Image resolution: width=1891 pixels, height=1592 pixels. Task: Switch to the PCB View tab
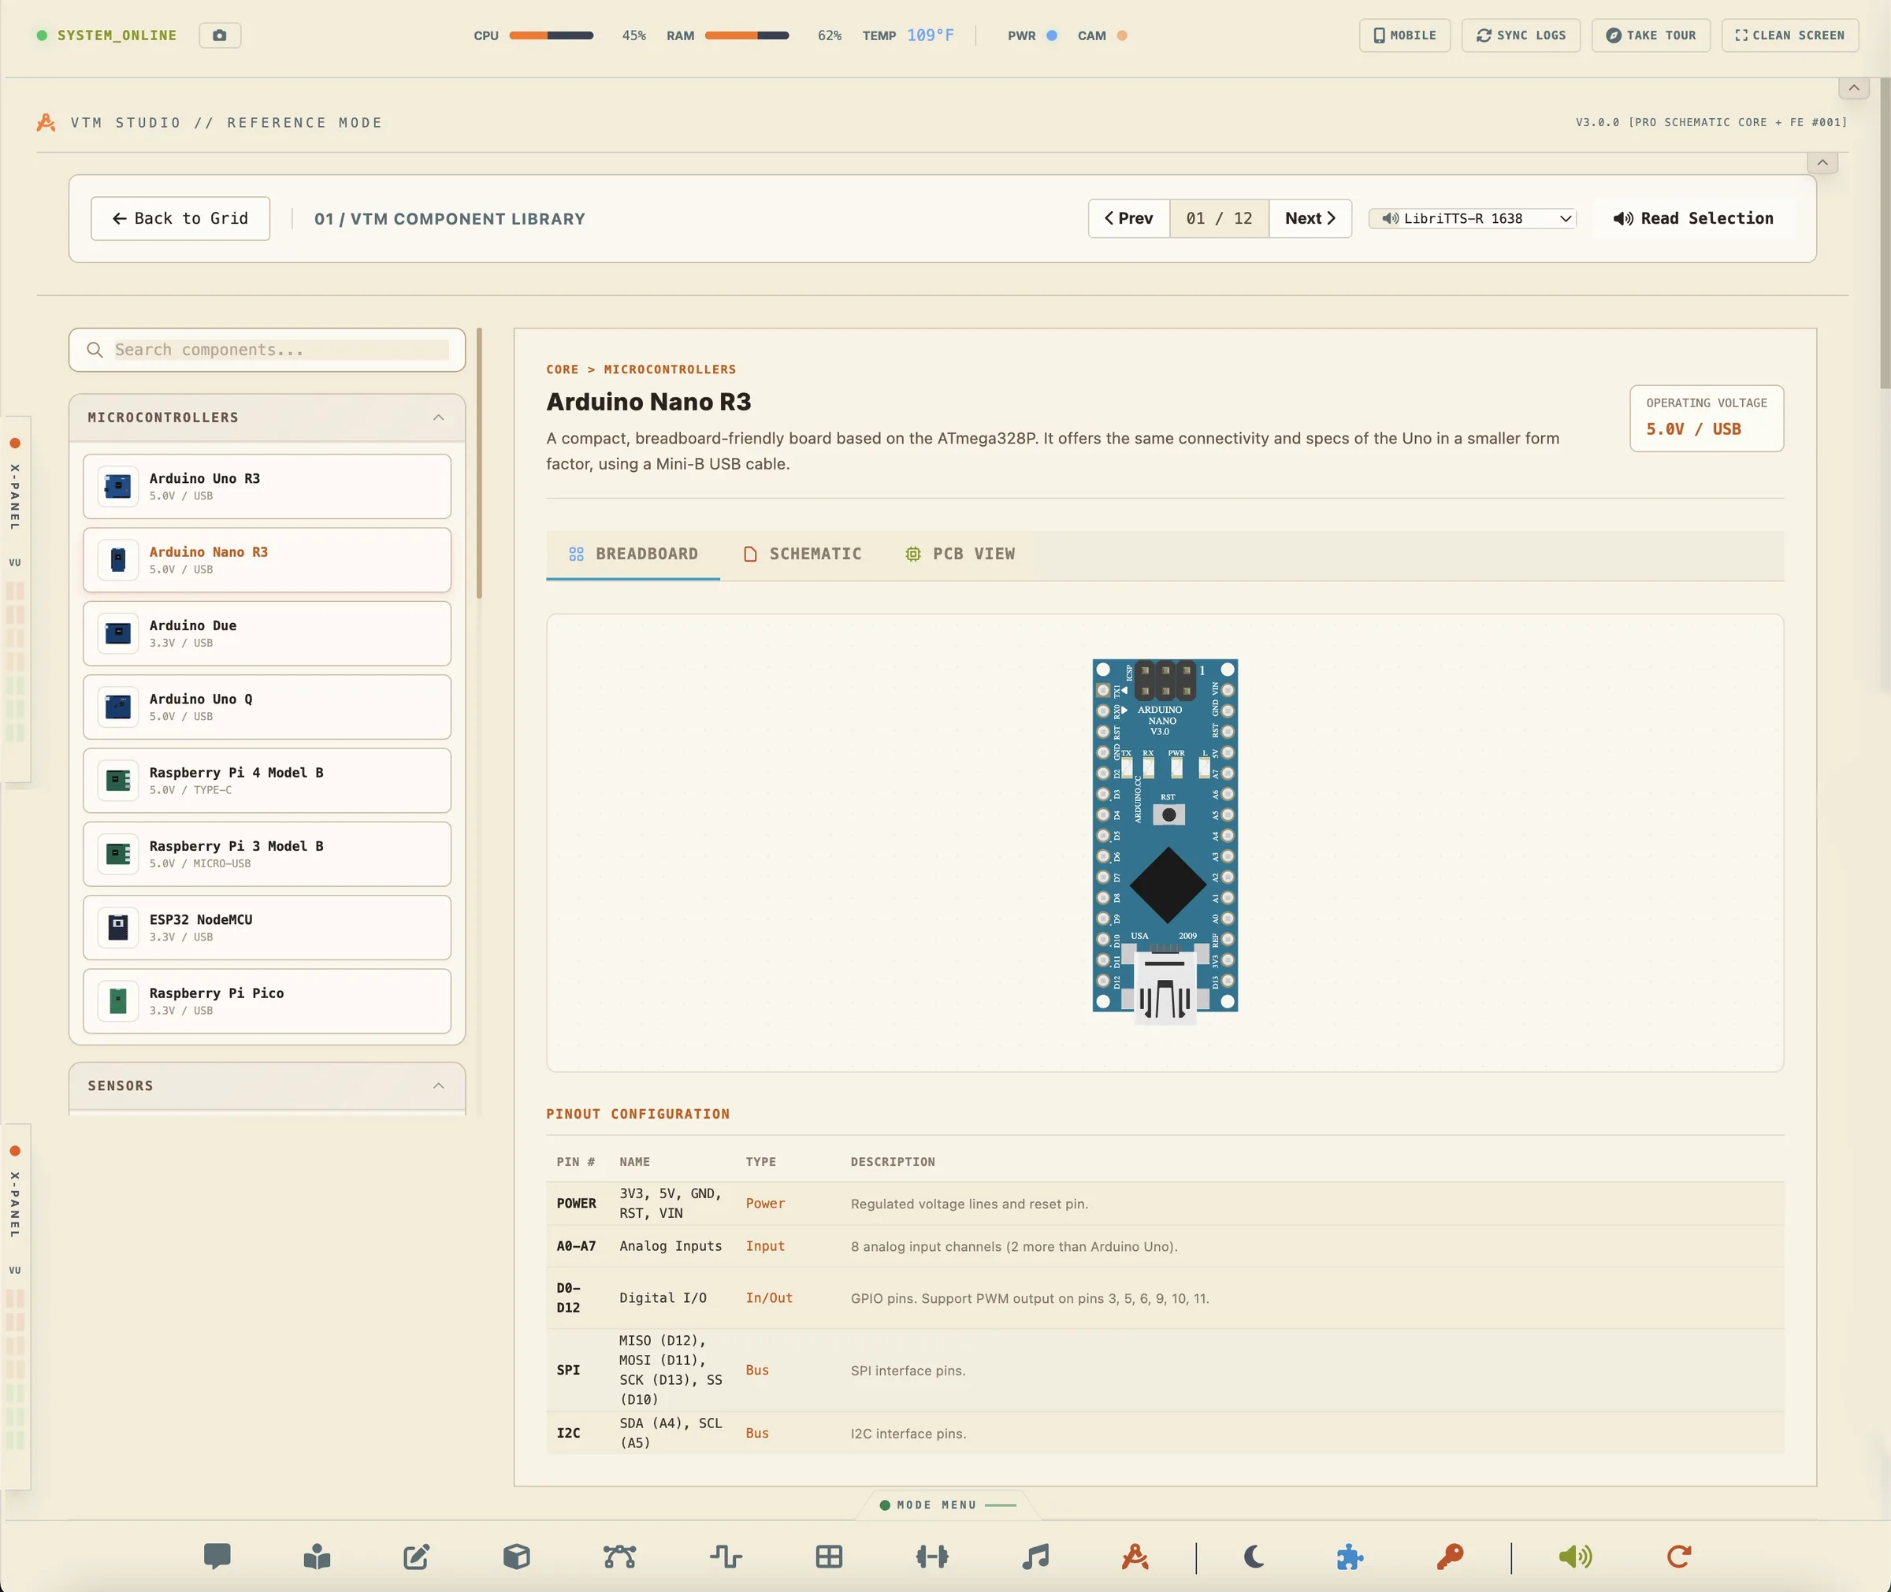[960, 554]
